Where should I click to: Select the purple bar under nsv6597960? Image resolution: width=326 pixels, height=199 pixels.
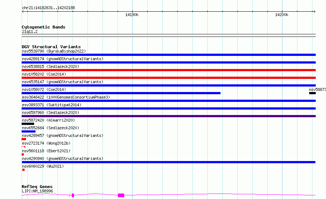click(x=168, y=116)
